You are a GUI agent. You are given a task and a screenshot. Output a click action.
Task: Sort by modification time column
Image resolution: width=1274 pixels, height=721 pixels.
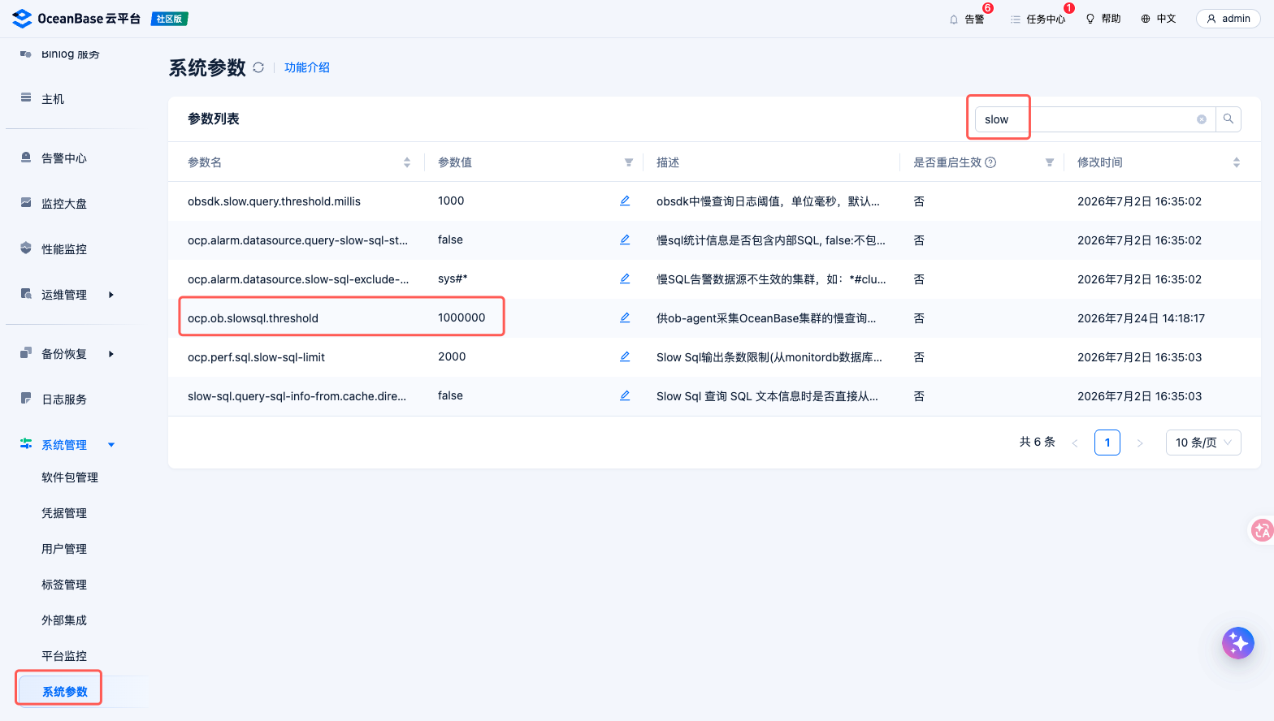click(x=1237, y=162)
